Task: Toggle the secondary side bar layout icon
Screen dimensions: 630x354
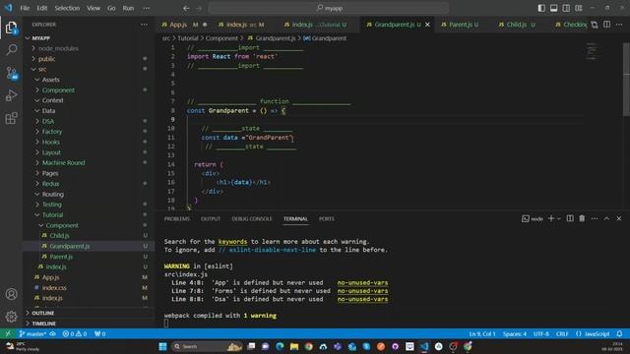Action: point(566,8)
